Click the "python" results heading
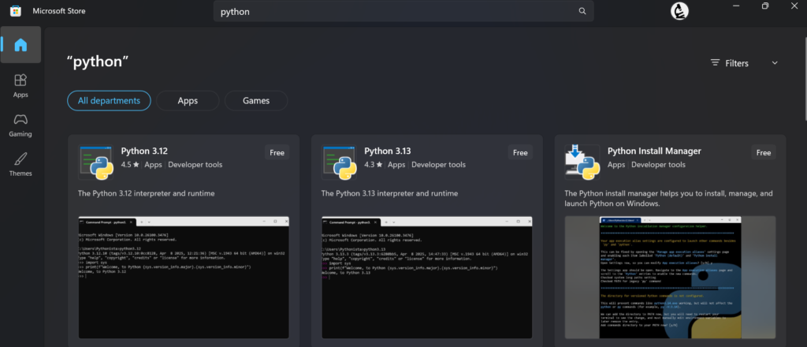The width and height of the screenshot is (807, 347). pyautogui.click(x=98, y=62)
